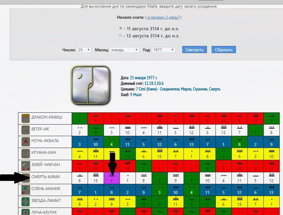Select the 11 августа 3114 start date
This screenshot has width=283, height=215.
coord(120,28)
